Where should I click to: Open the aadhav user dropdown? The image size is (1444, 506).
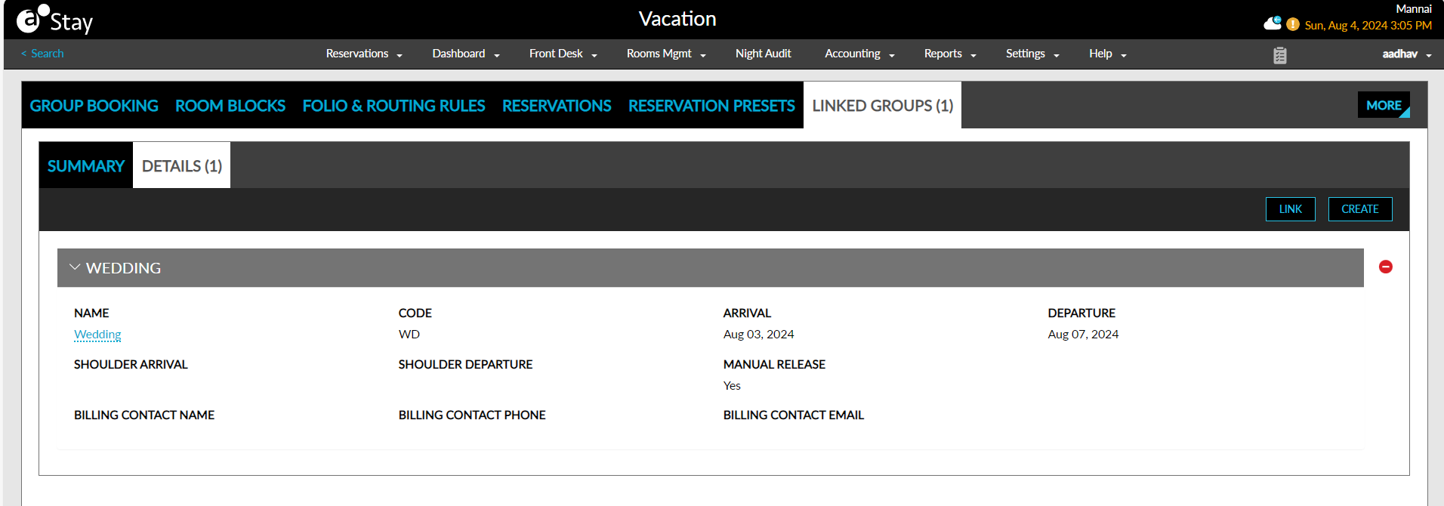1407,54
